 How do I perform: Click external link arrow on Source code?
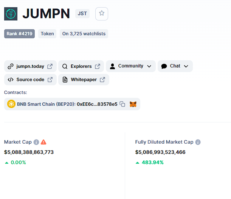[50, 80]
